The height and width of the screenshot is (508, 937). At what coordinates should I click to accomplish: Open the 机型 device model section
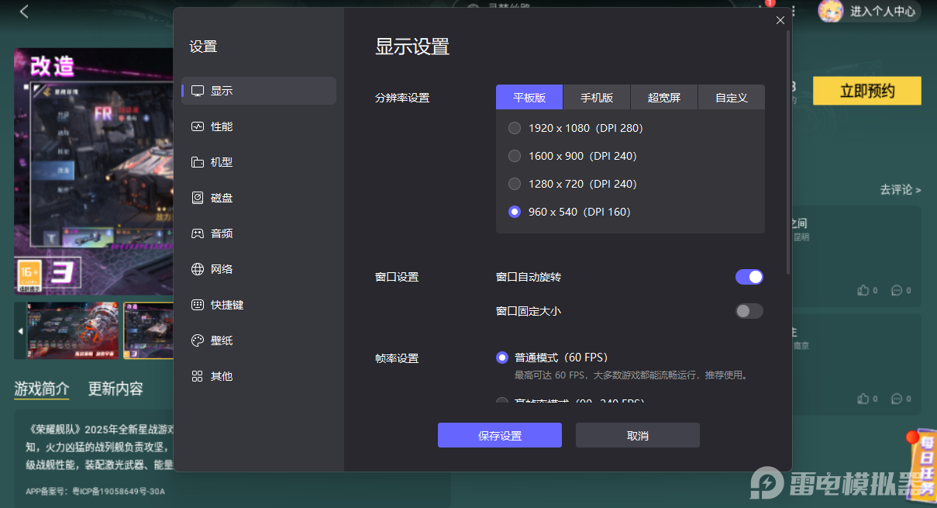pyautogui.click(x=259, y=162)
